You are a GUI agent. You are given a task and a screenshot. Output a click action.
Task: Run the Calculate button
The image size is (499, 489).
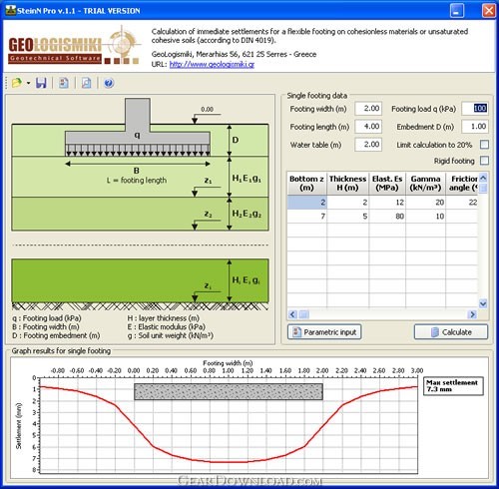coord(451,332)
